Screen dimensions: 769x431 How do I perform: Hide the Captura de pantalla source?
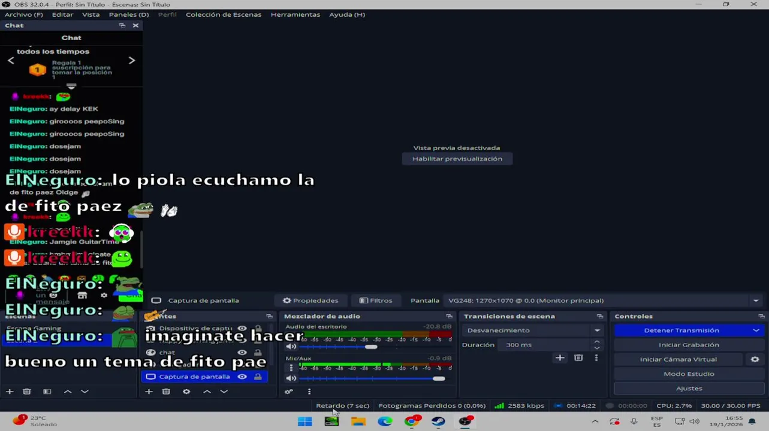coord(242,377)
